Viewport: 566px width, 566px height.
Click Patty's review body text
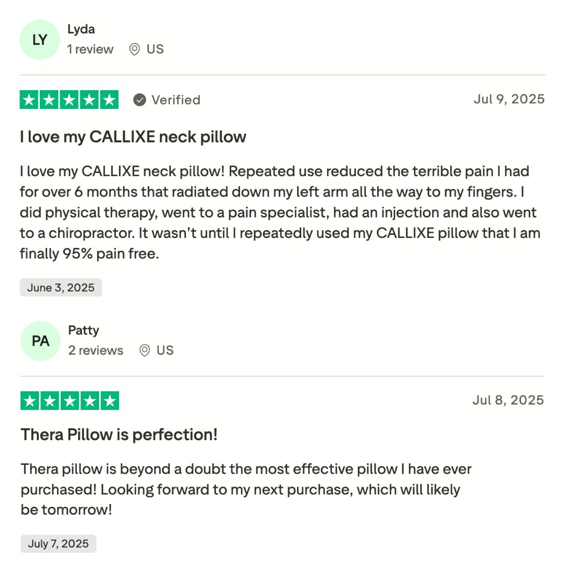point(241,489)
